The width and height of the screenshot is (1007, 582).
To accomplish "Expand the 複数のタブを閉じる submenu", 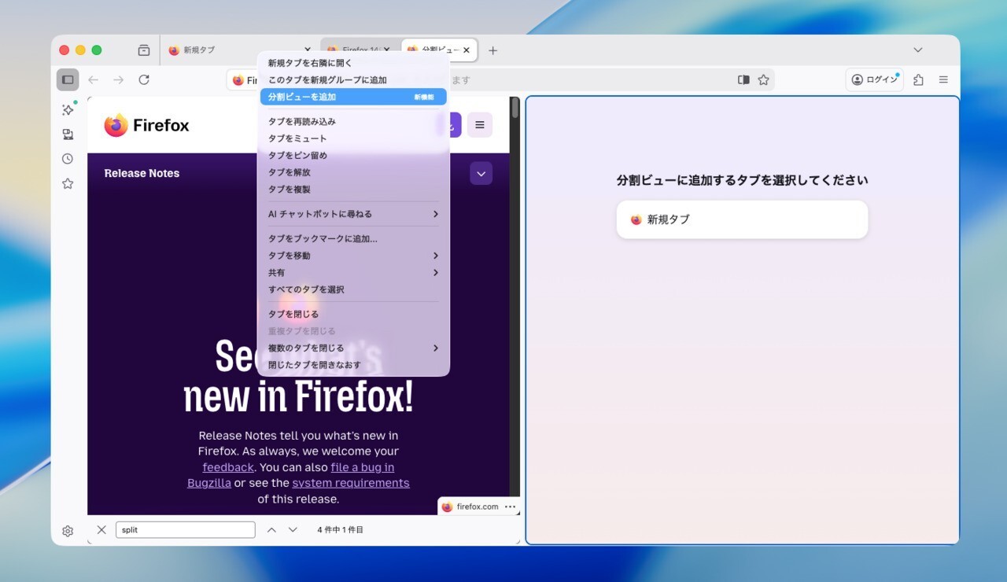I will [x=353, y=348].
